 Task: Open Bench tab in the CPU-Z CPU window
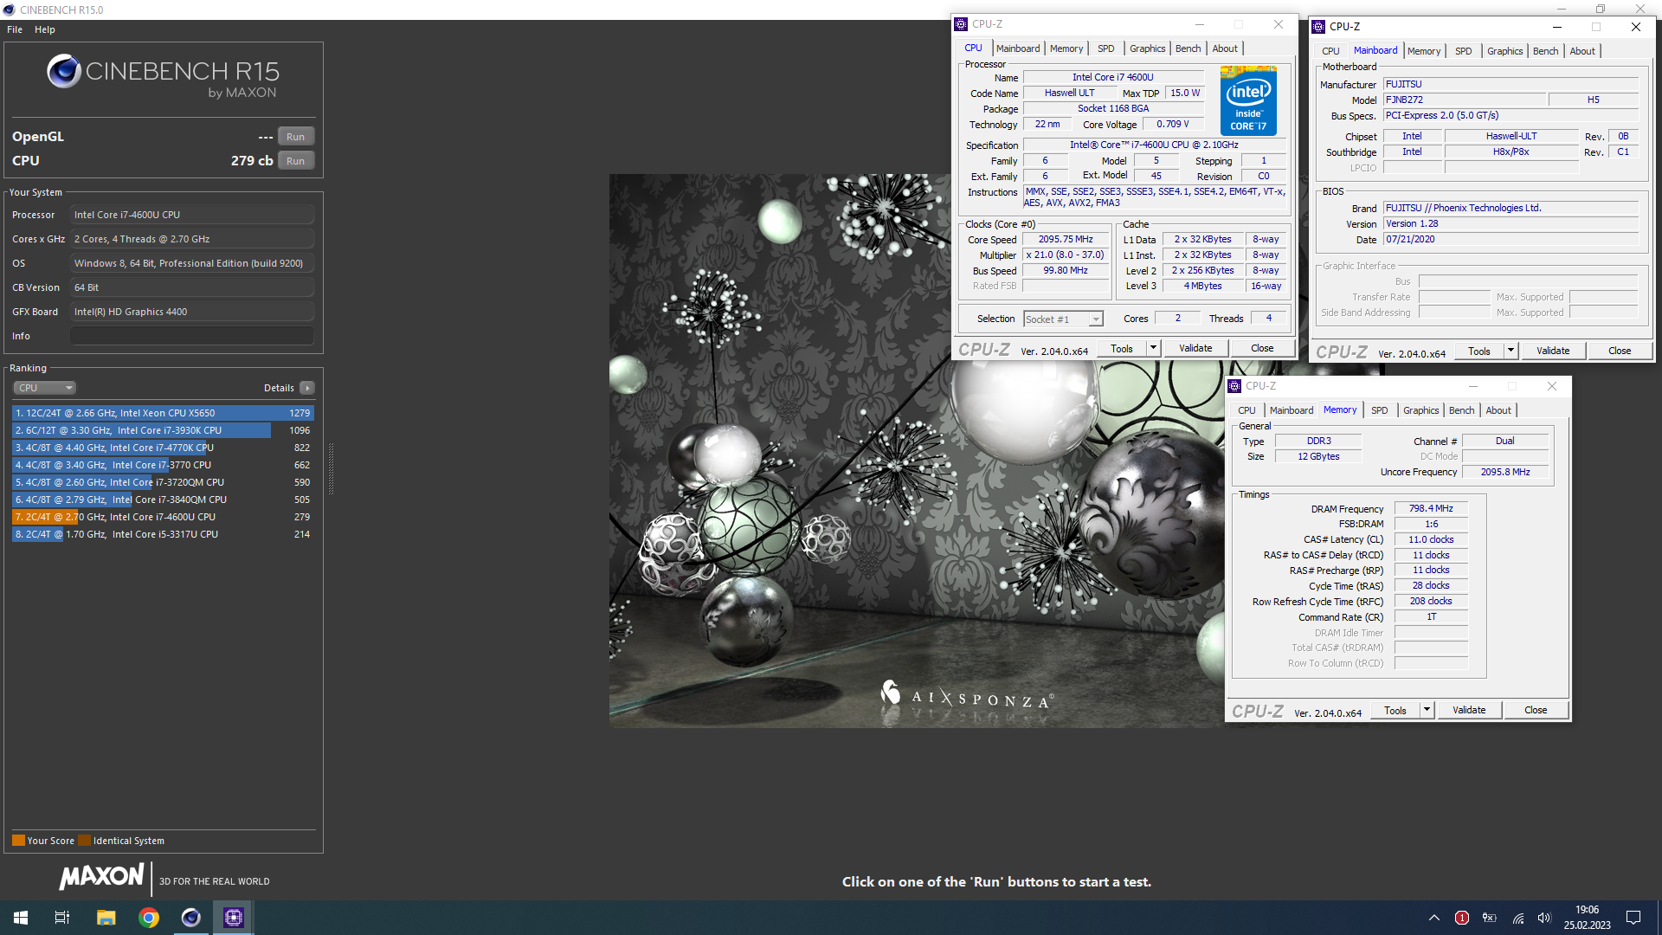point(1189,48)
